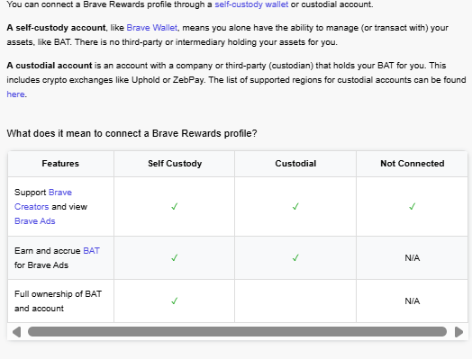Click the Self Custody checkmark for Support row
Viewport: 472px width, 359px height.
click(174, 207)
